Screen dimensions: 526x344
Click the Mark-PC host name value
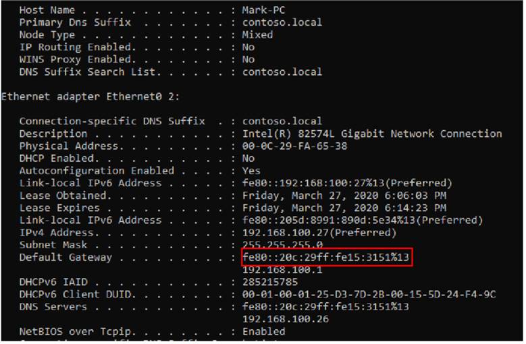[263, 10]
